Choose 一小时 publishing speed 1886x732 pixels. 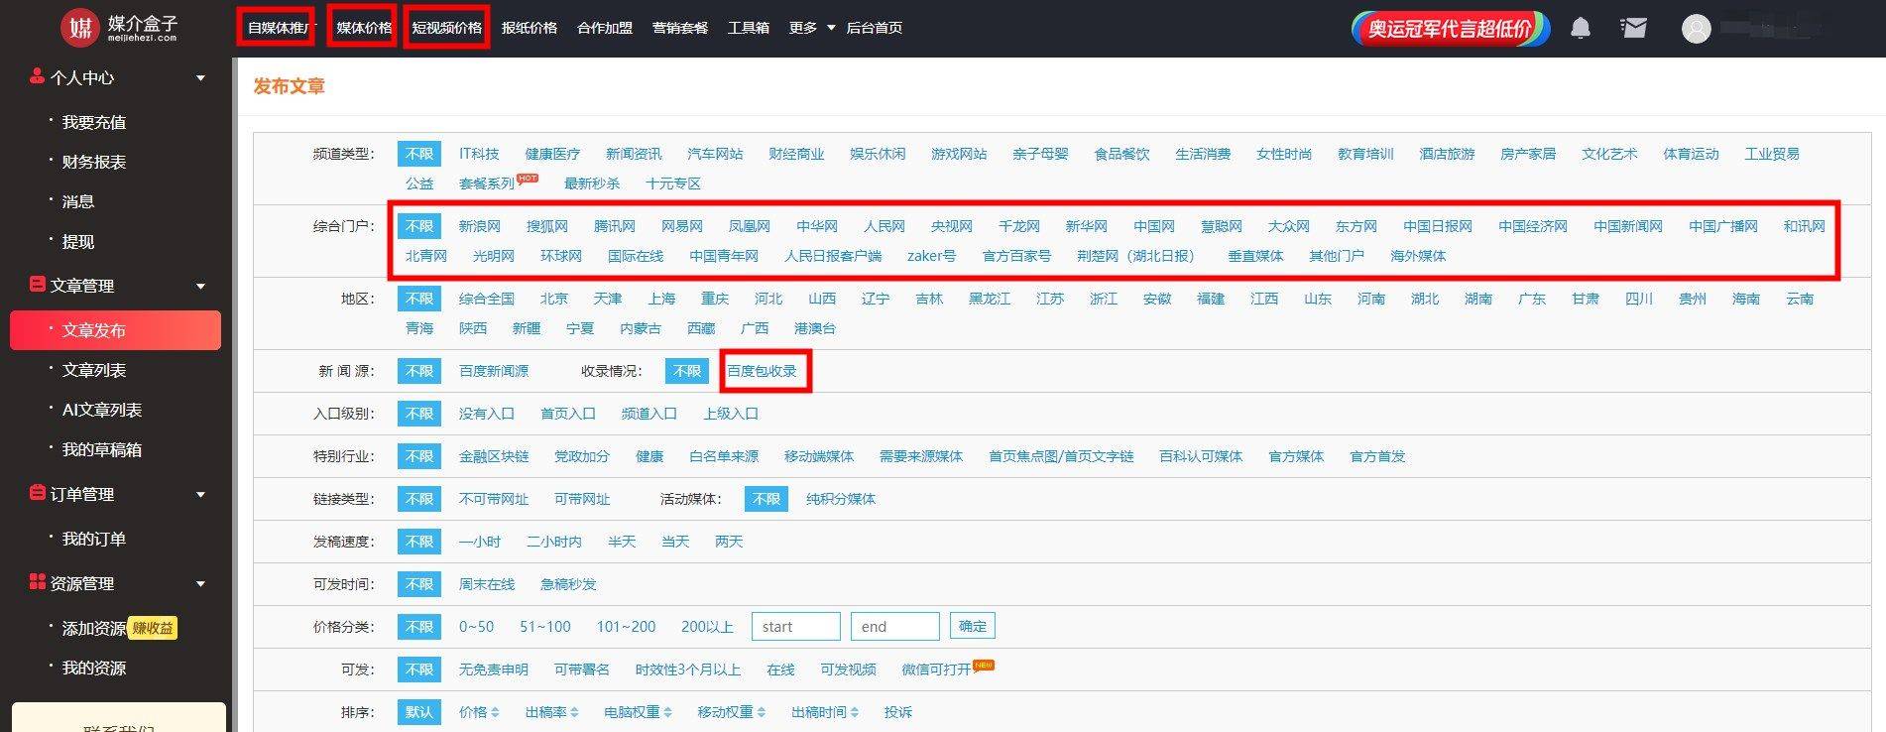(x=480, y=542)
